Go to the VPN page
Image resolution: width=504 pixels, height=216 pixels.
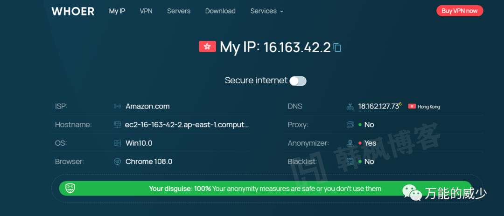coord(146,11)
